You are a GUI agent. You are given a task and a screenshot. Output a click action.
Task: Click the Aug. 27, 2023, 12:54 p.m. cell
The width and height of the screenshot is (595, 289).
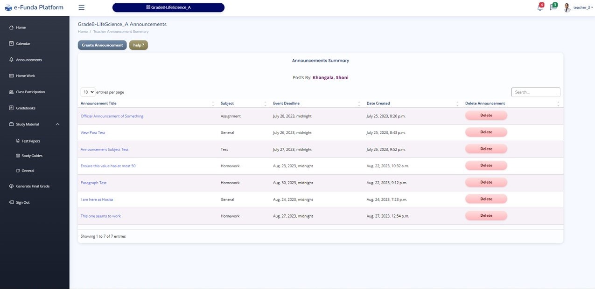click(x=388, y=216)
